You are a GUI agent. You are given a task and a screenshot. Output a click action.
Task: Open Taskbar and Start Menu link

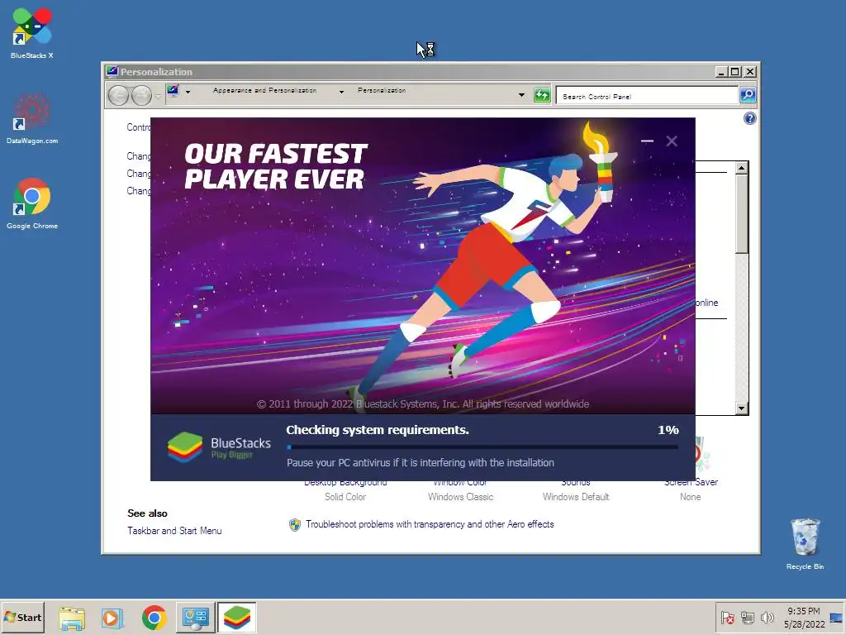click(174, 531)
